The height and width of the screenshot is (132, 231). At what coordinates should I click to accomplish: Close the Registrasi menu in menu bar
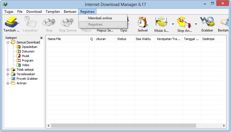pyautogui.click(x=87, y=12)
